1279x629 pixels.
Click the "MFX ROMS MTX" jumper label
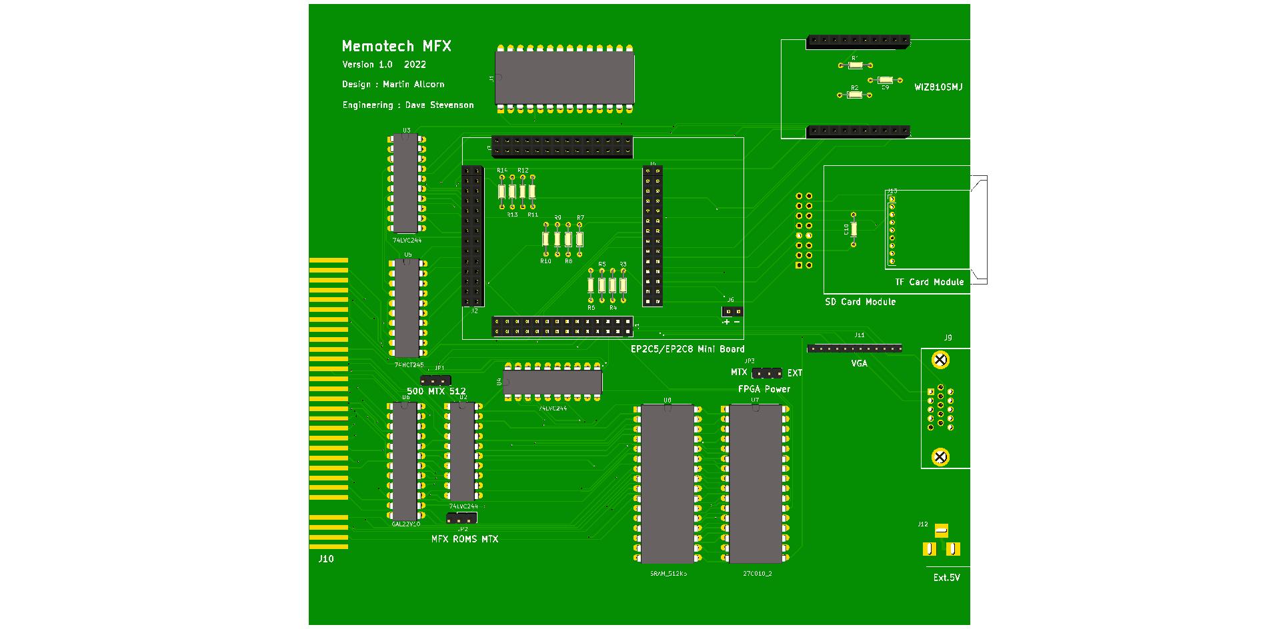465,539
